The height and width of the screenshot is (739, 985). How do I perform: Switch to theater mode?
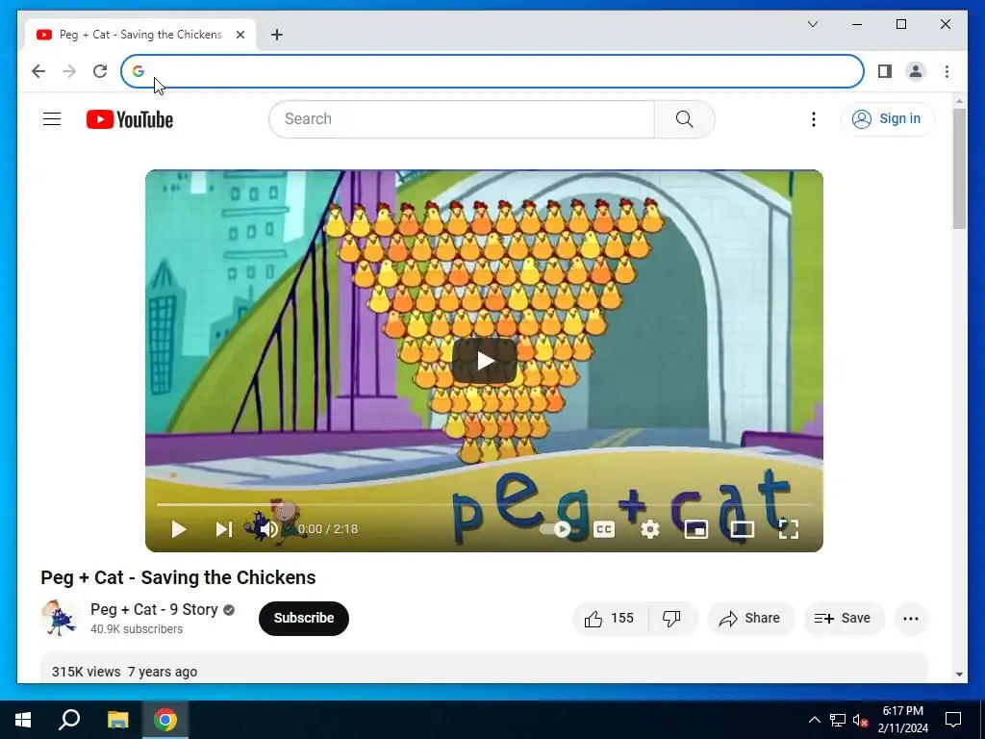tap(742, 529)
